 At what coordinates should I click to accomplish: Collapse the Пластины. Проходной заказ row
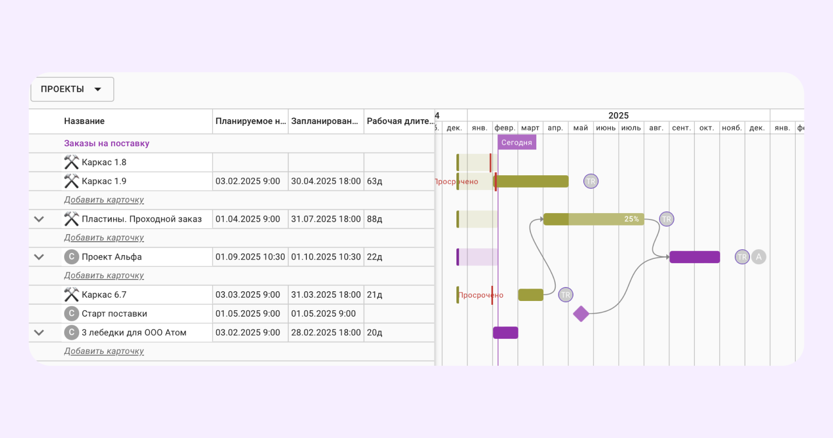39,219
